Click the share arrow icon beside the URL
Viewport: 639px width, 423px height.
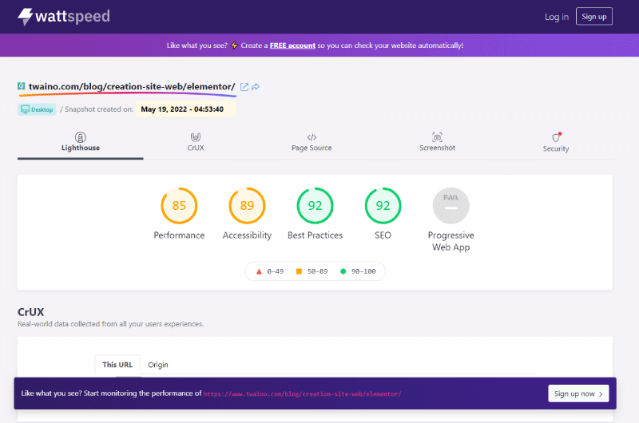coord(256,87)
